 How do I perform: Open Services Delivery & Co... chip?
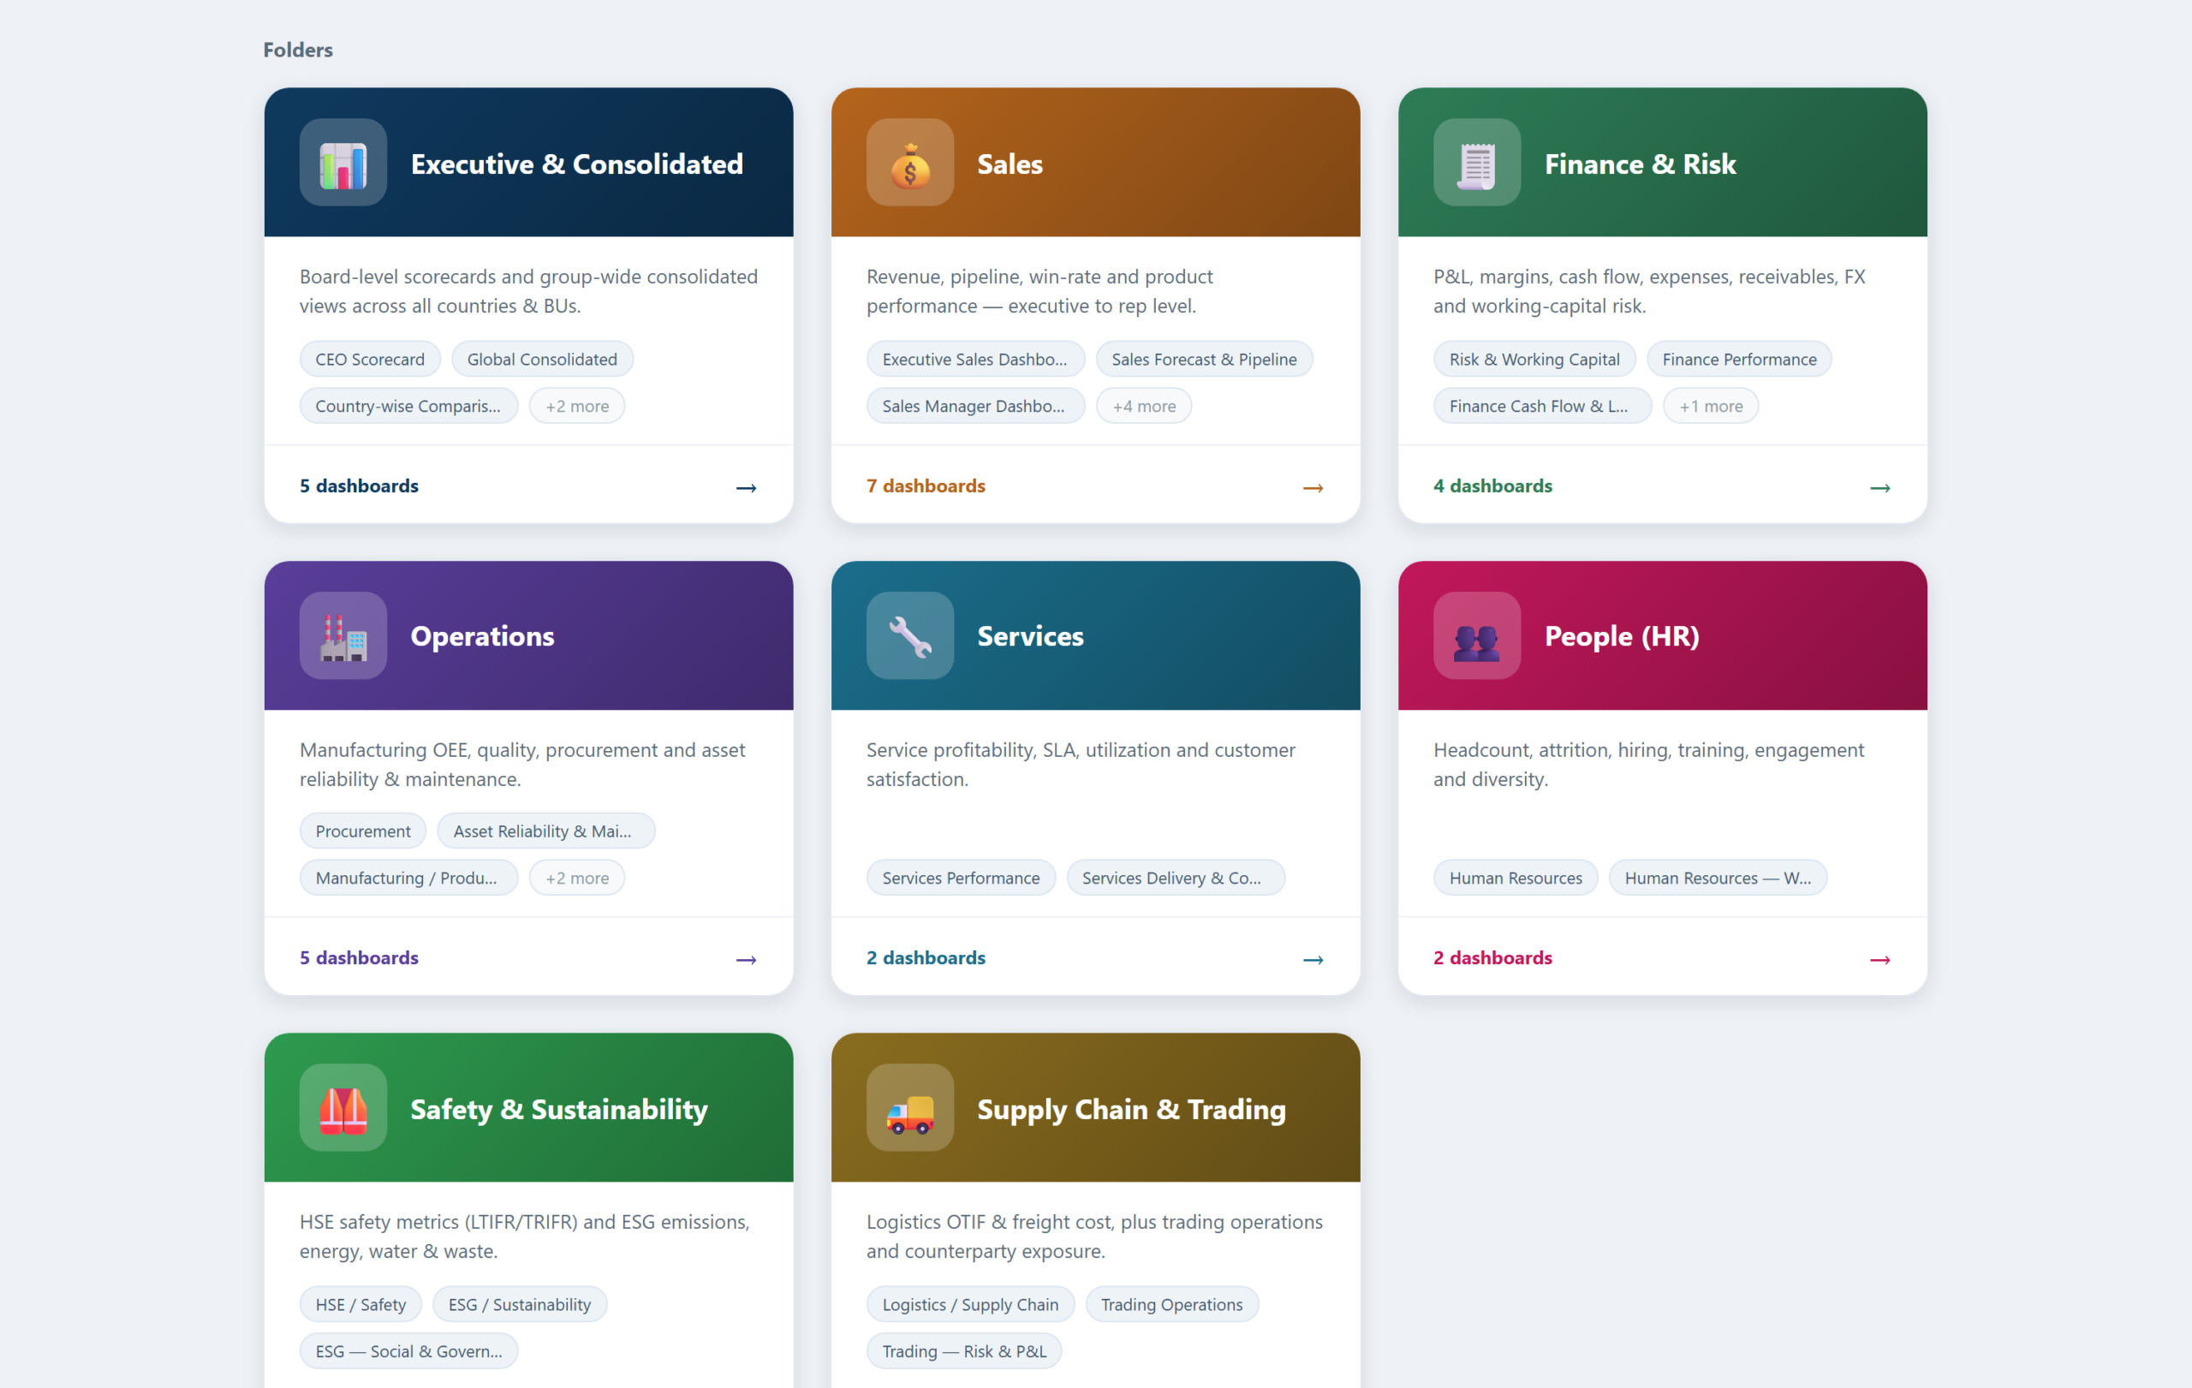tap(1176, 878)
